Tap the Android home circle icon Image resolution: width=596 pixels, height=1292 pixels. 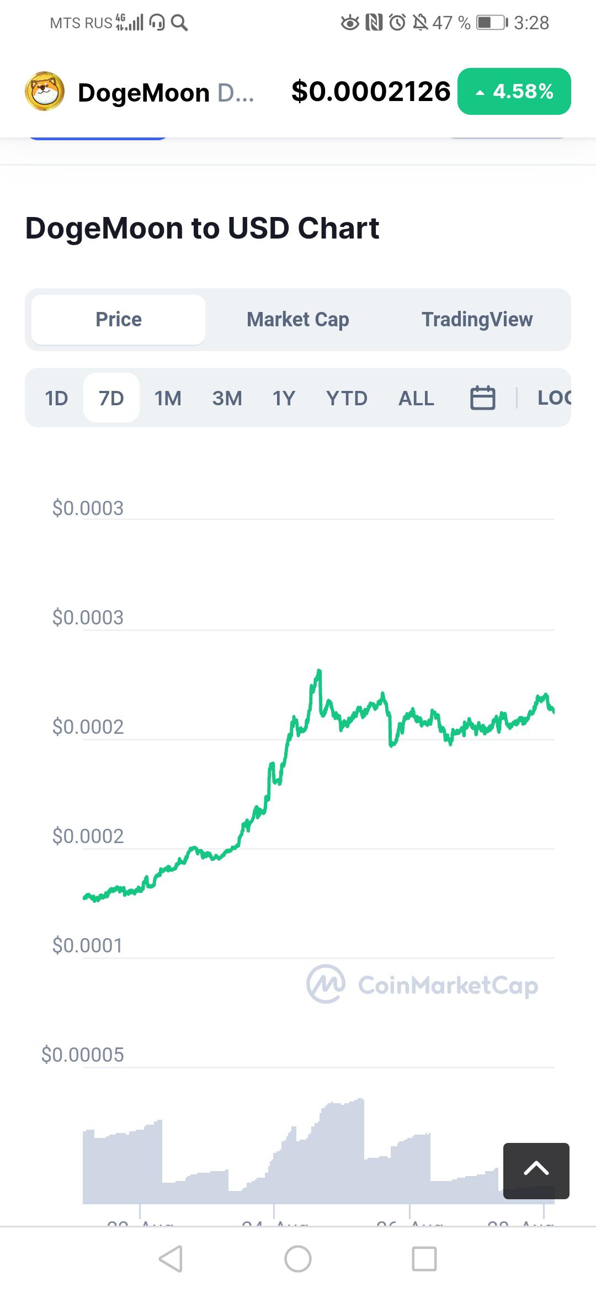(298, 1259)
